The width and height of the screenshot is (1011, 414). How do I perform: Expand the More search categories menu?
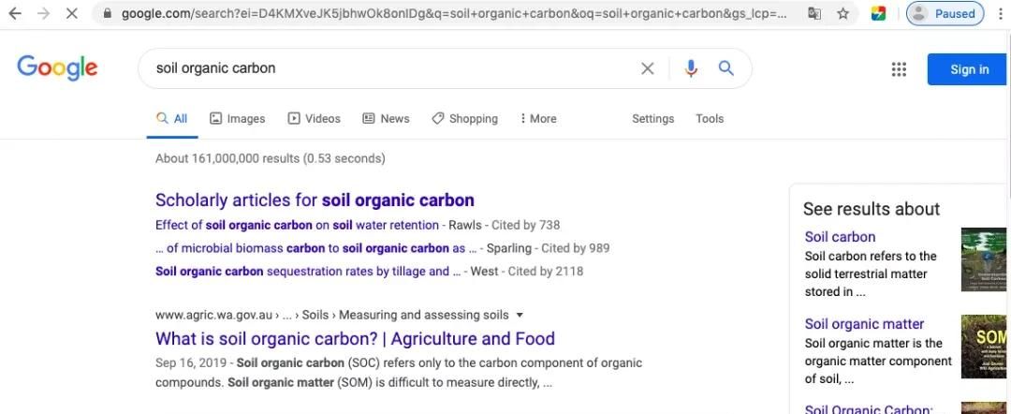pyautogui.click(x=537, y=119)
